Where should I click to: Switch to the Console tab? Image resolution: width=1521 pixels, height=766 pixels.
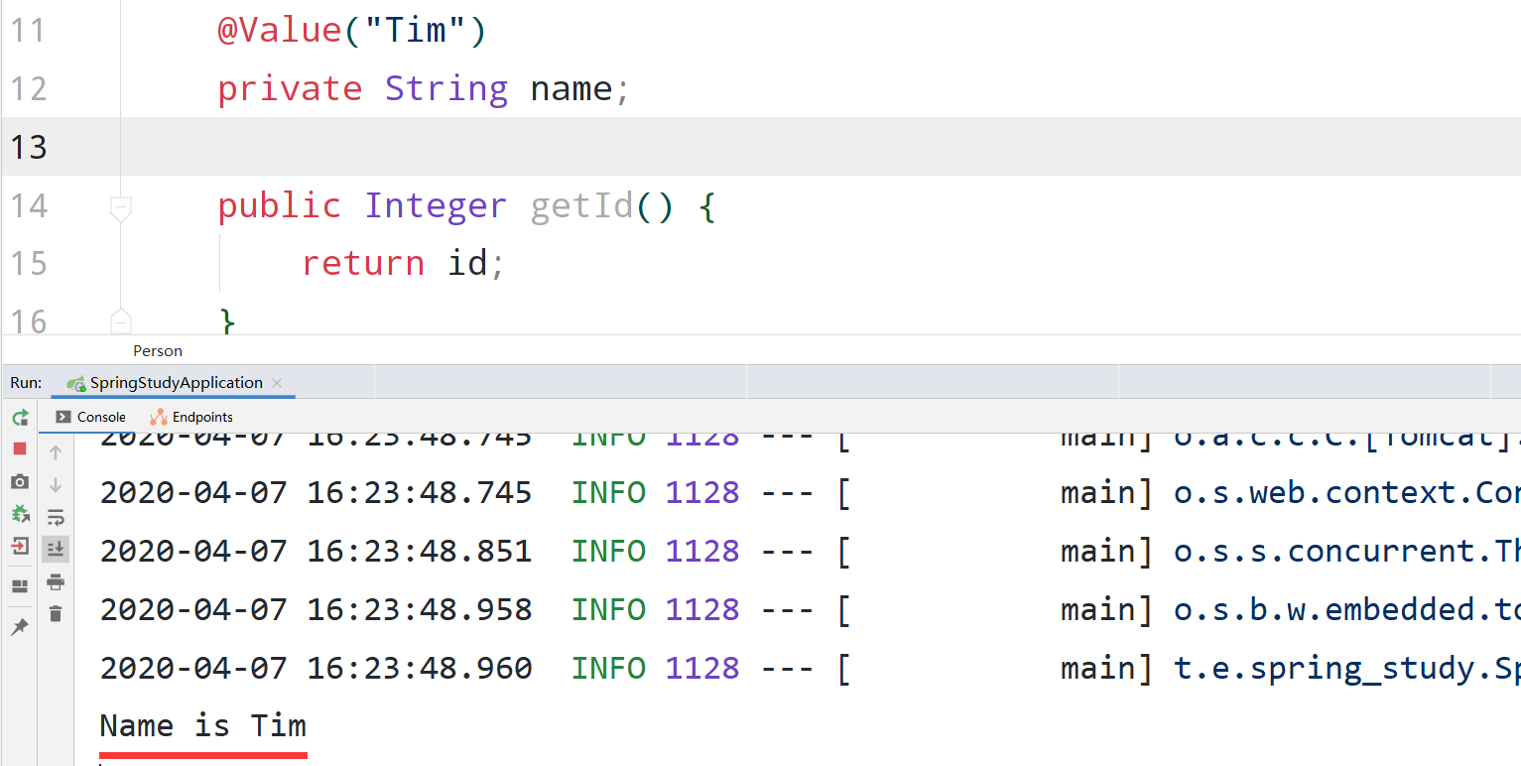(91, 417)
